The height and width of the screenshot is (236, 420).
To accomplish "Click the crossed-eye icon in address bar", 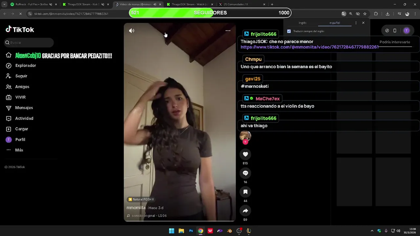I will tap(358, 14).
